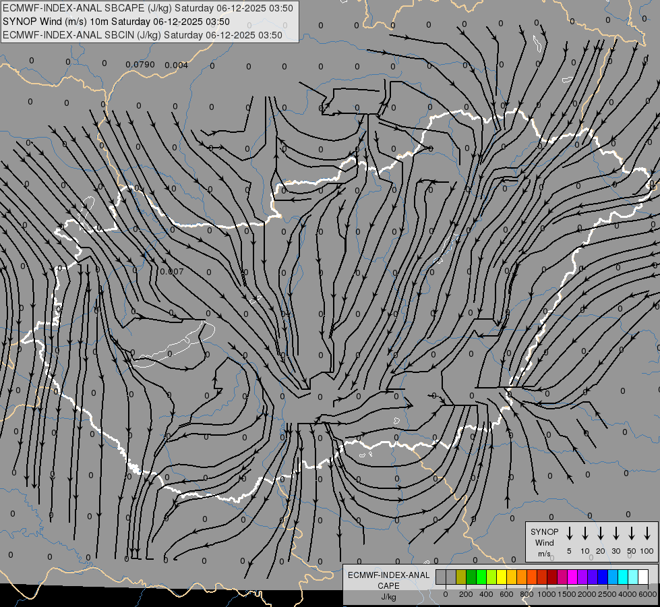Select the gold CAPE legend swatch
660x607 pixels.
[512, 577]
